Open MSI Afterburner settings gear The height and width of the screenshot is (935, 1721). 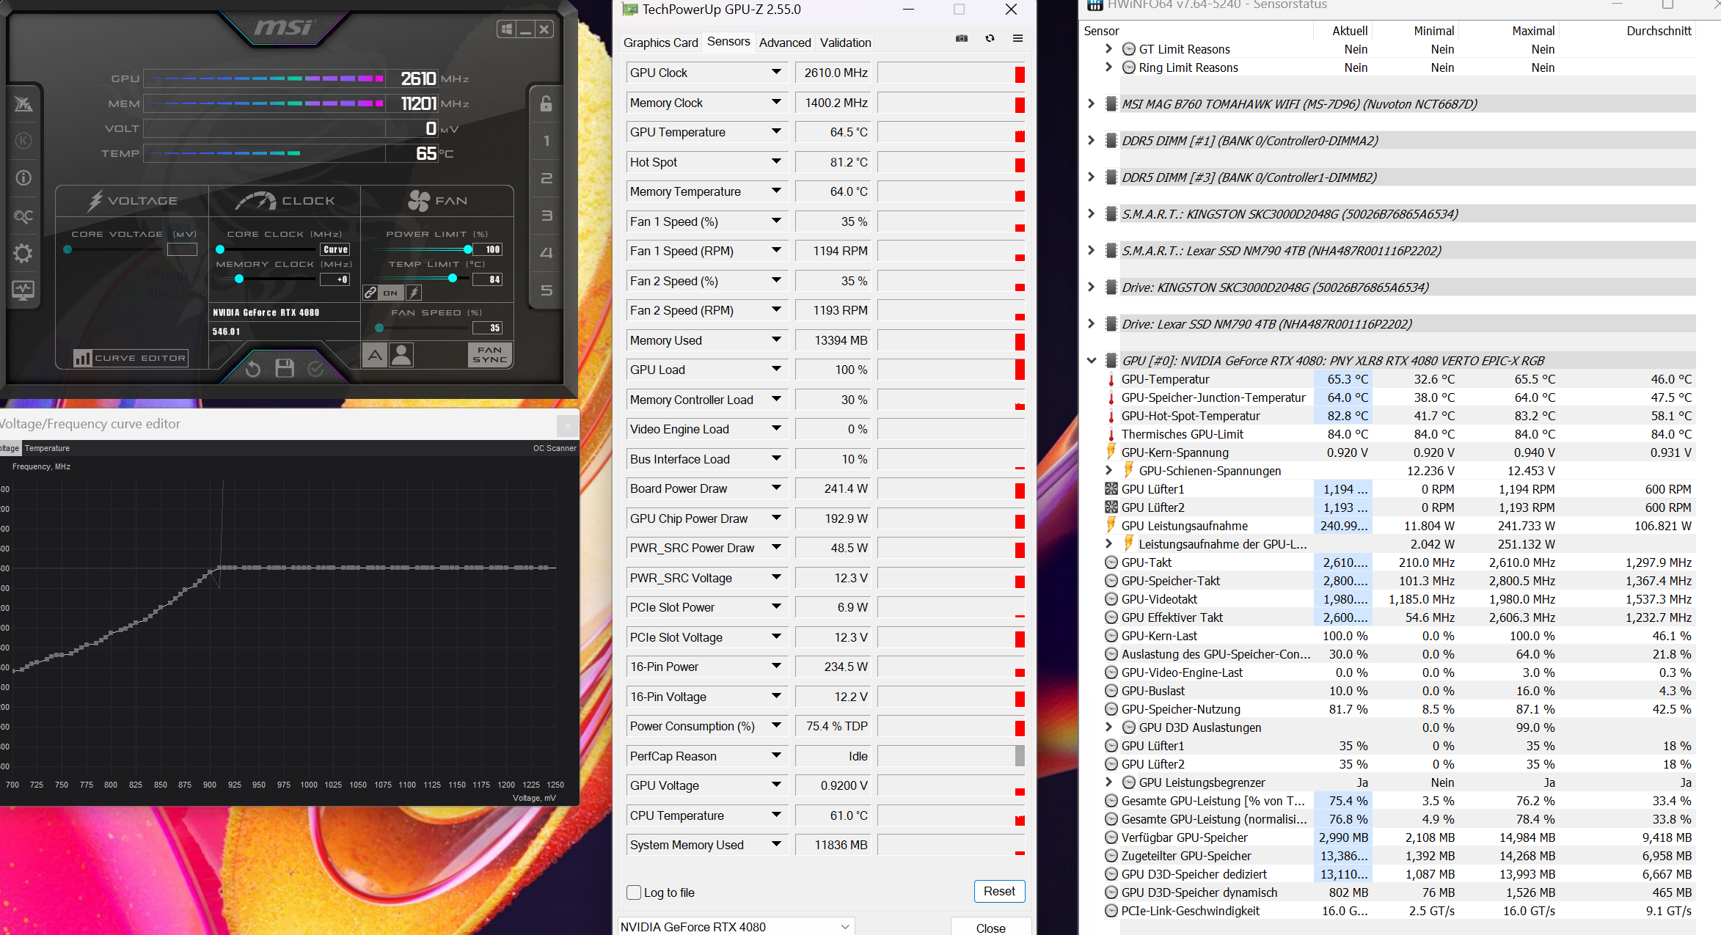pyautogui.click(x=23, y=254)
